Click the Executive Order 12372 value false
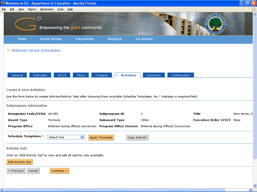The height and width of the screenshot is (192, 257). point(237,120)
